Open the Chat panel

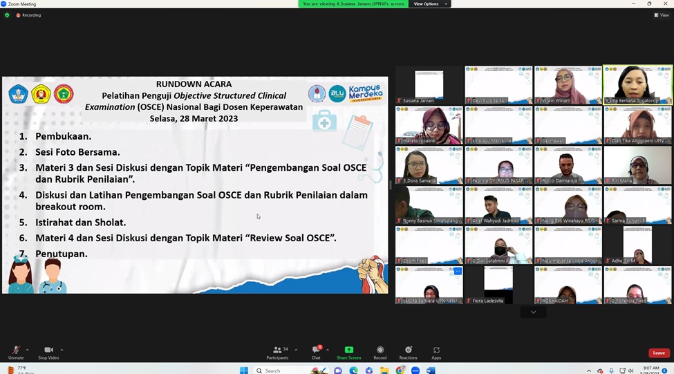coord(316,351)
